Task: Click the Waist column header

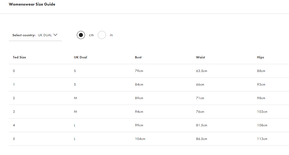Action: click(201, 57)
